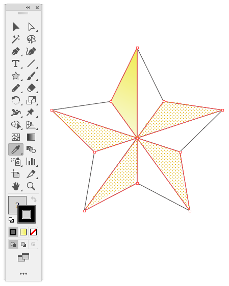This screenshot has width=229, height=286.
Task: Open Edit Toolbar three dots menu
Action: [23, 274]
